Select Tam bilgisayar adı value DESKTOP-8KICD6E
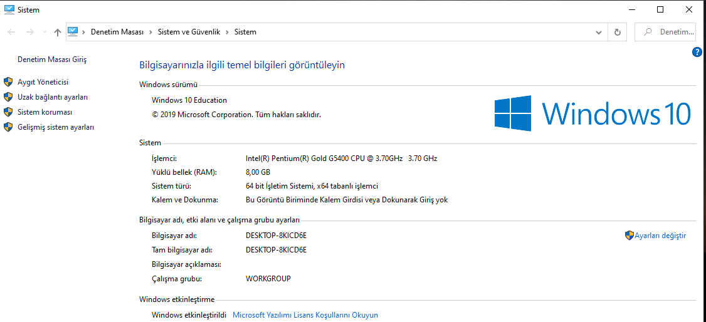 pos(276,249)
